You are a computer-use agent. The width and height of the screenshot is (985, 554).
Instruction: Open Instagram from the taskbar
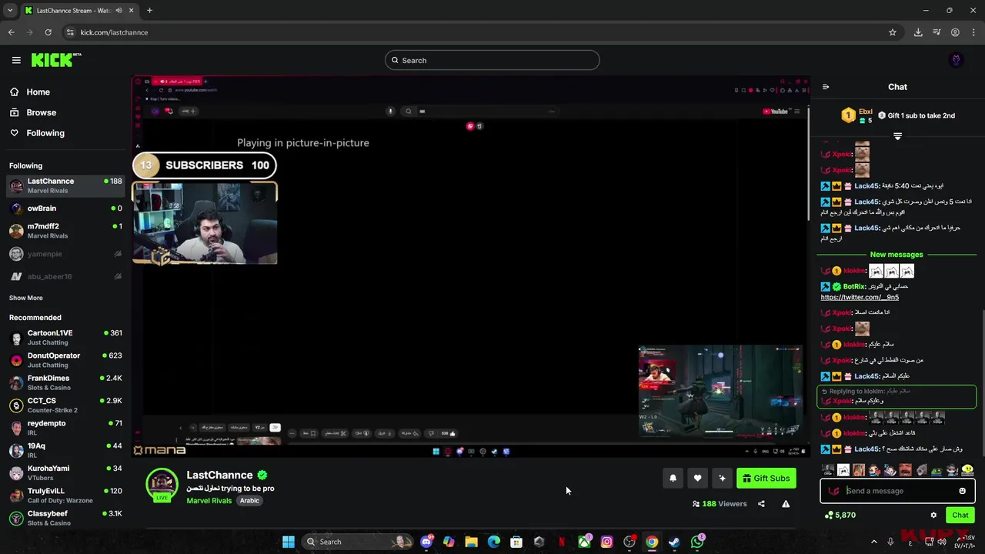point(606,542)
